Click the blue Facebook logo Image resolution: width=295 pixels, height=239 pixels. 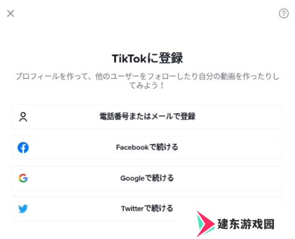(x=23, y=147)
